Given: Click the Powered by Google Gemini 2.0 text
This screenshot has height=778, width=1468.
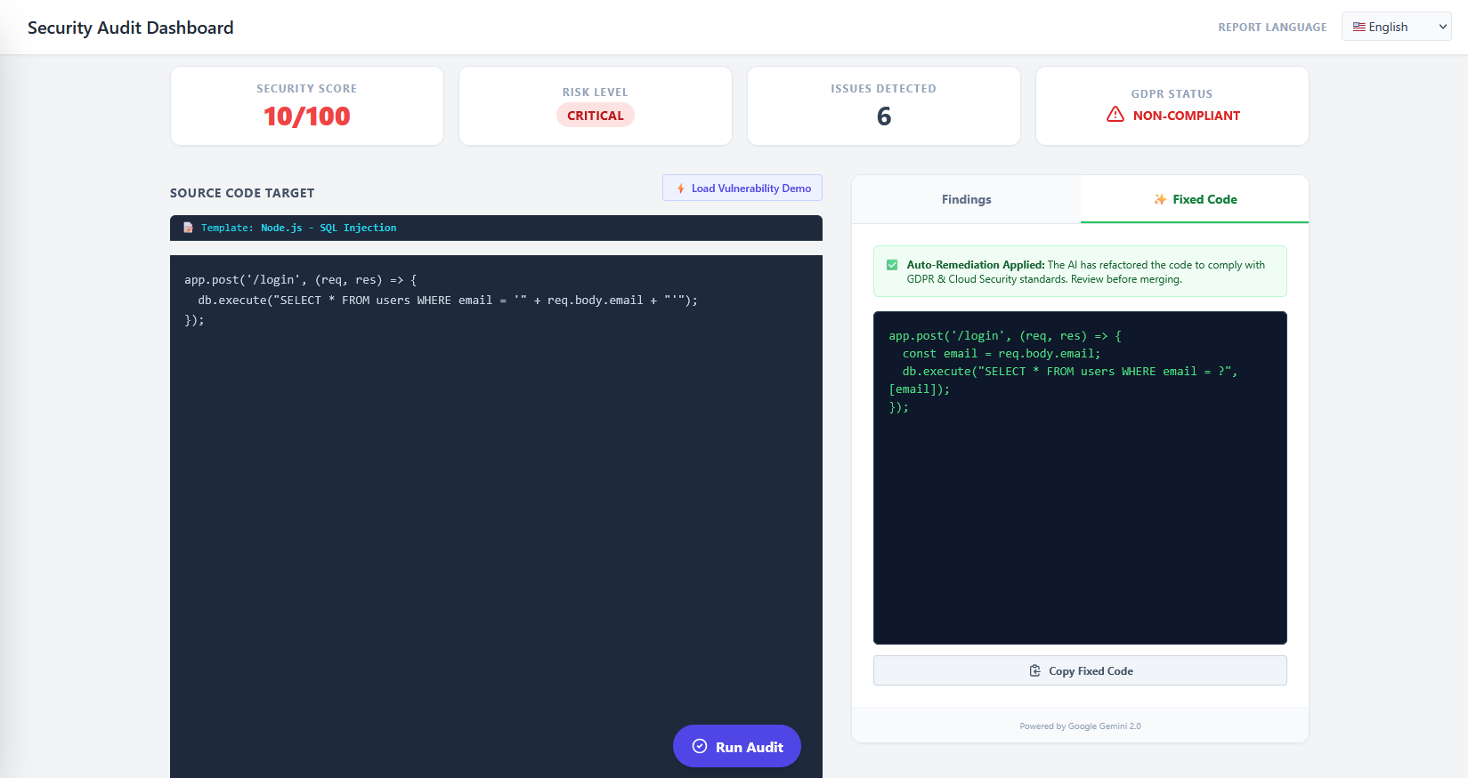Looking at the screenshot, I should click(1080, 726).
